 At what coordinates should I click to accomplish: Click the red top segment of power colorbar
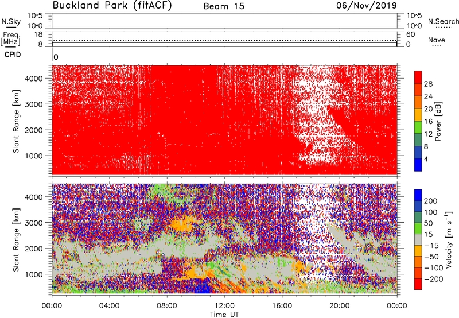pyautogui.click(x=418, y=77)
